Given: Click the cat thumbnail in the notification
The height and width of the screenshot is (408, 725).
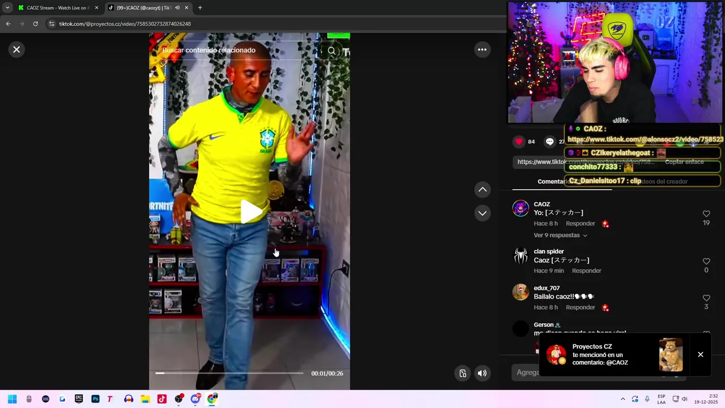Looking at the screenshot, I should (x=671, y=355).
